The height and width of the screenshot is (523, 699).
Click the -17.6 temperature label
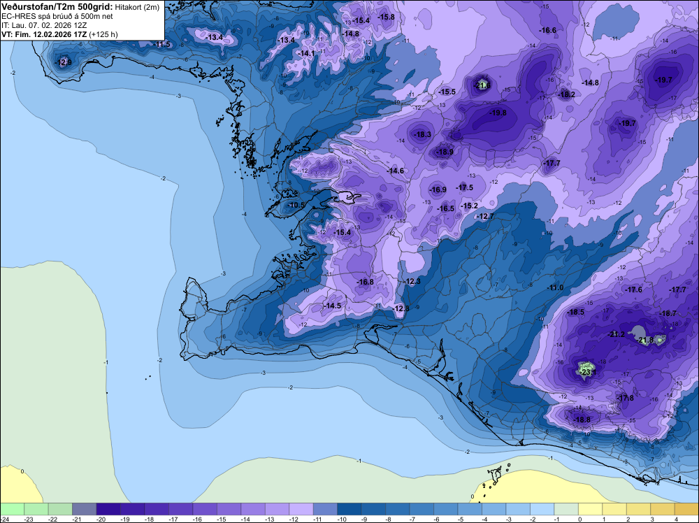[x=633, y=289]
